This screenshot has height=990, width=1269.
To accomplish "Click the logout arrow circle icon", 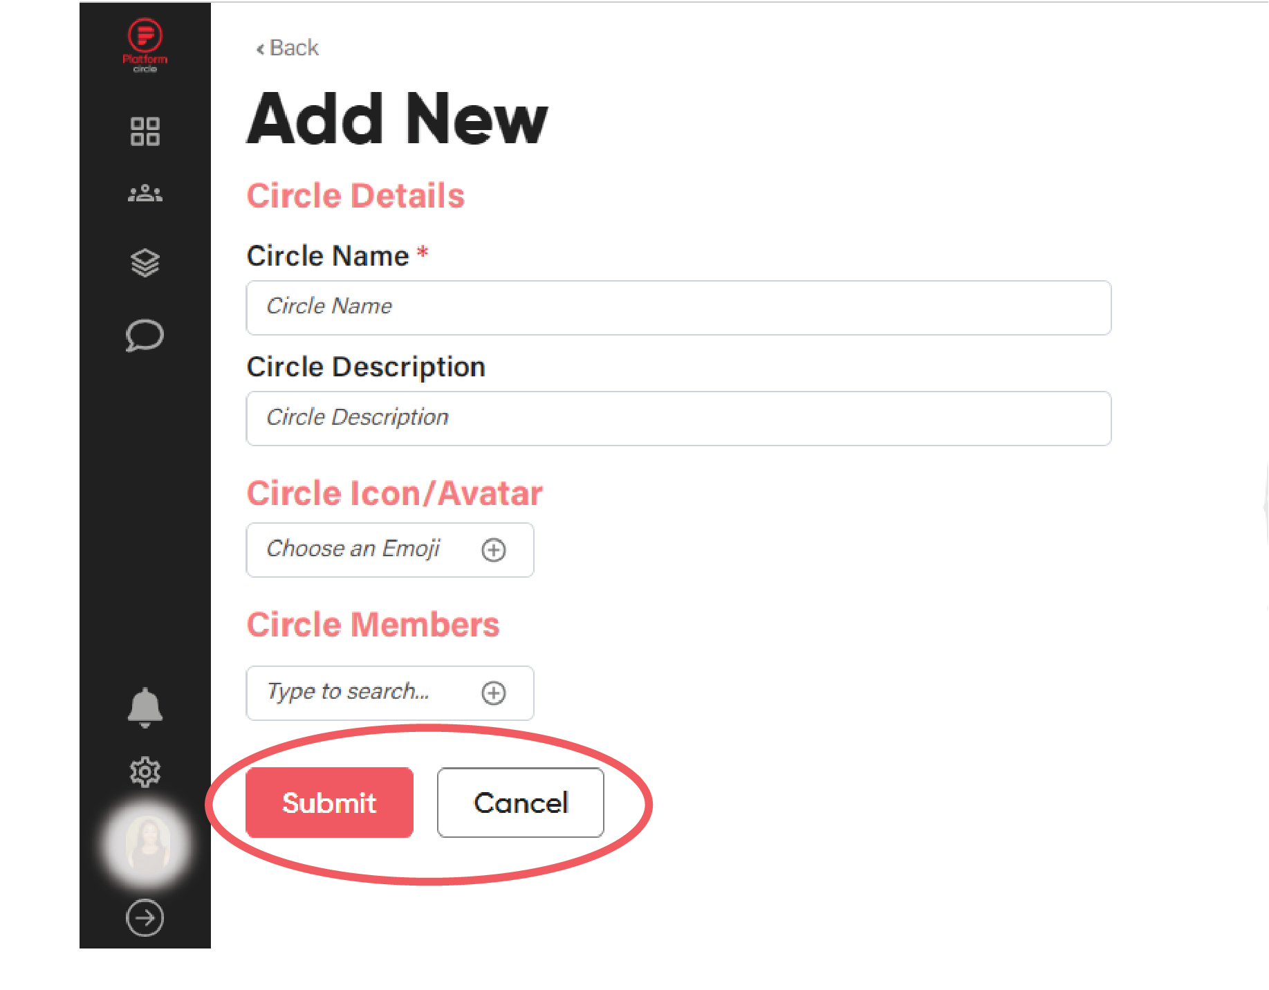I will pos(145,918).
